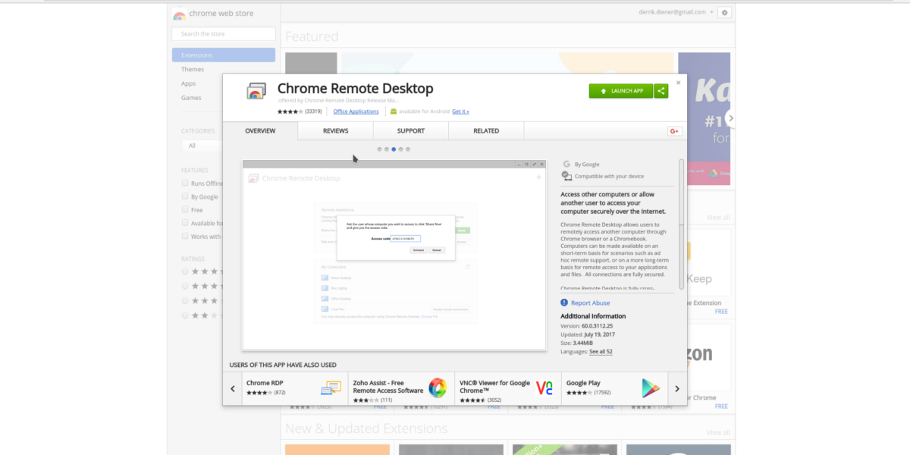Toggle the Works with checkbox
This screenshot has width=910, height=455.
point(185,236)
